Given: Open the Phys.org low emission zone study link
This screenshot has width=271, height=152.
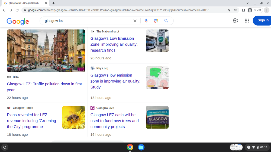Looking at the screenshot, I should coord(115,81).
